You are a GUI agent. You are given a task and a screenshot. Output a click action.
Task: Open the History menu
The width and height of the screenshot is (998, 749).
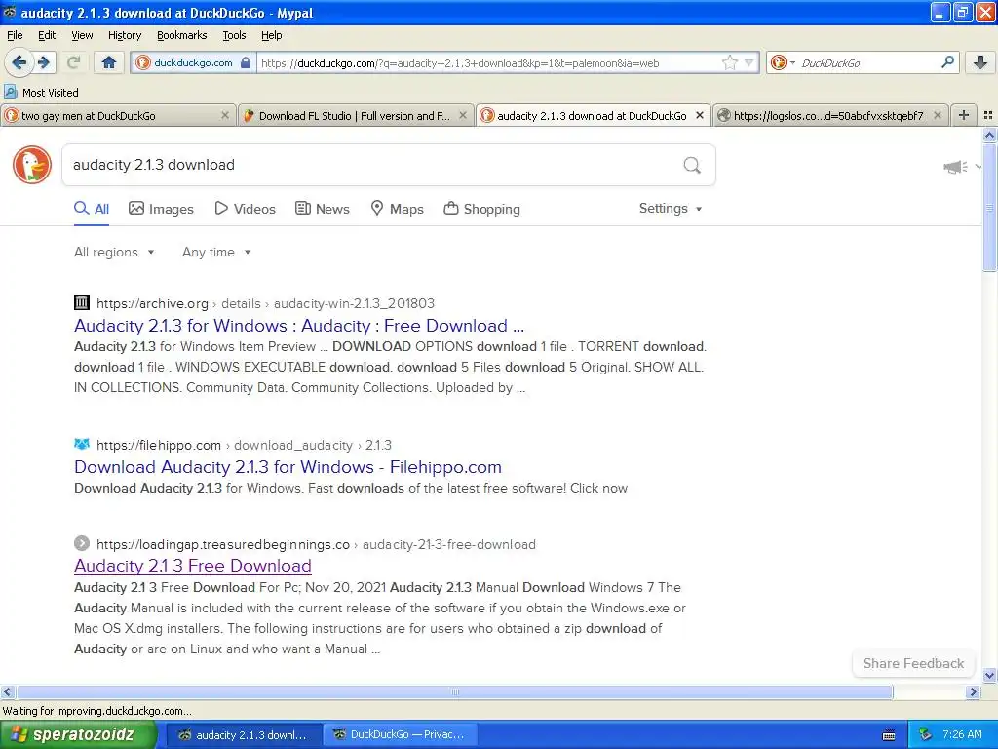[x=124, y=35]
